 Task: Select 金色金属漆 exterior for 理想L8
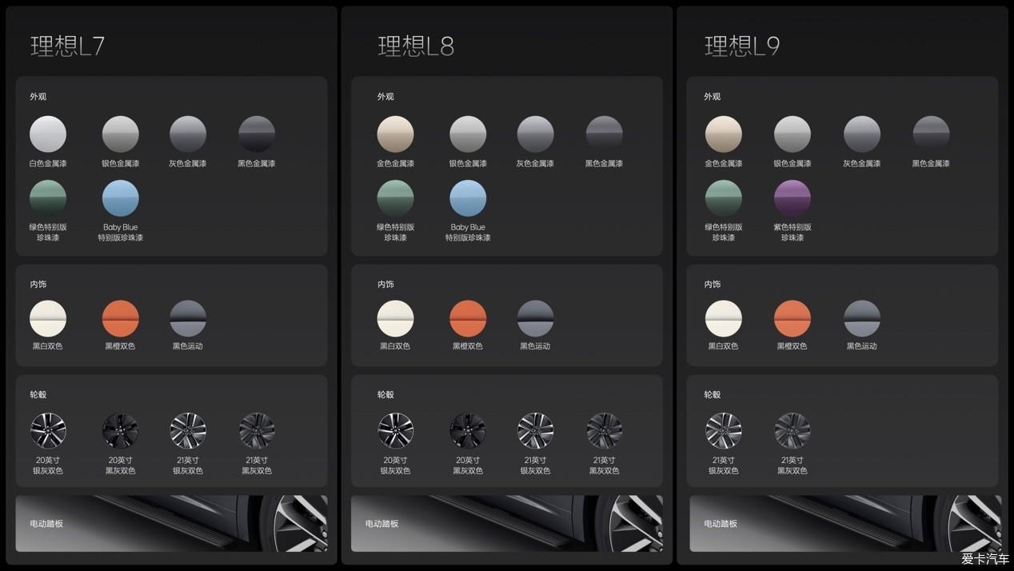[x=395, y=134]
